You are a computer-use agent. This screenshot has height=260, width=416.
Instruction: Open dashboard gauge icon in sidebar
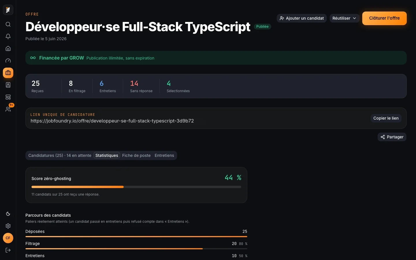[x=8, y=61]
